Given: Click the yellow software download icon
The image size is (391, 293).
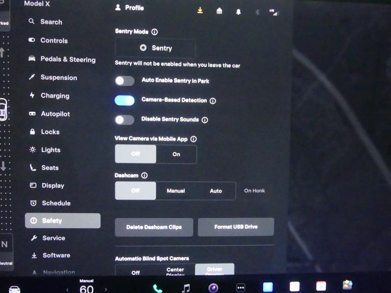Looking at the screenshot, I should [200, 10].
